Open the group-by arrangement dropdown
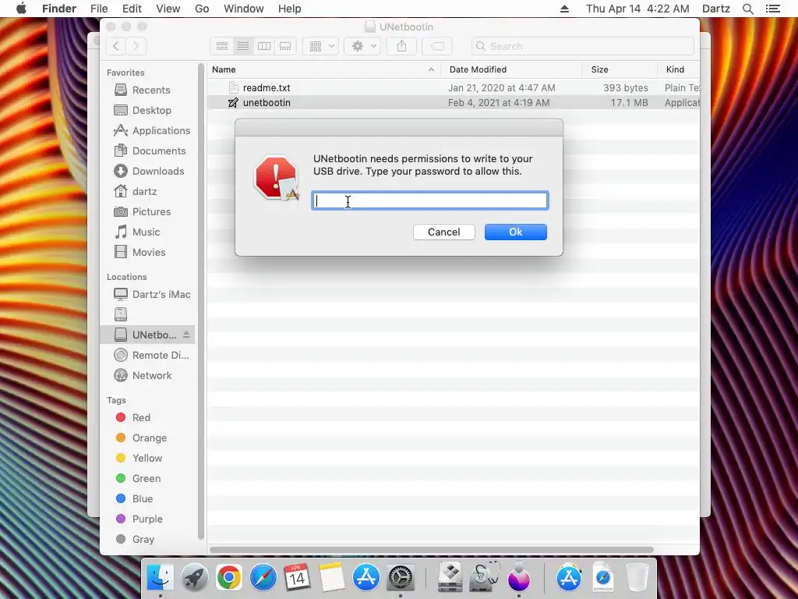 (320, 46)
